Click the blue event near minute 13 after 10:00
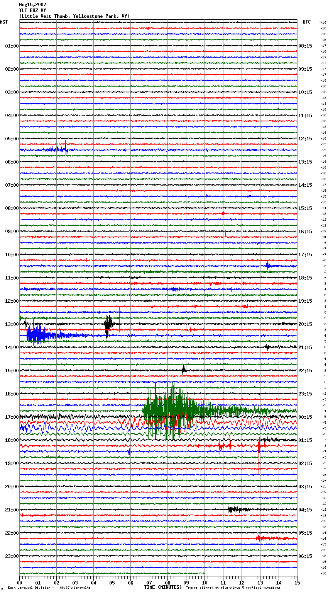328x593 pixels. click(269, 265)
